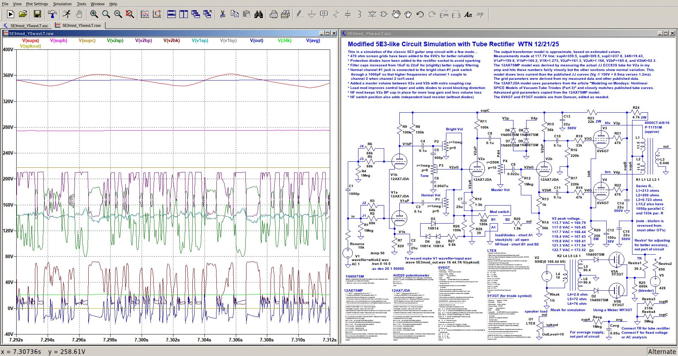Click the Undo arrow icon

pyautogui.click(x=420, y=14)
